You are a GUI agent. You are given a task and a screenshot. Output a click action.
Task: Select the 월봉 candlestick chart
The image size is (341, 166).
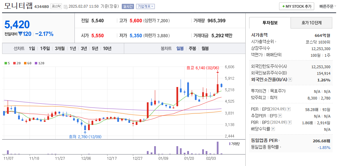click(205, 48)
